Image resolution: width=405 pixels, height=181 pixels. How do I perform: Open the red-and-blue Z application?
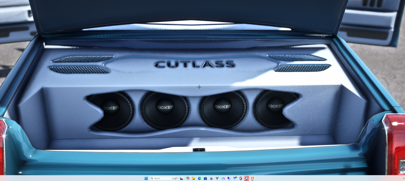coord(240,178)
